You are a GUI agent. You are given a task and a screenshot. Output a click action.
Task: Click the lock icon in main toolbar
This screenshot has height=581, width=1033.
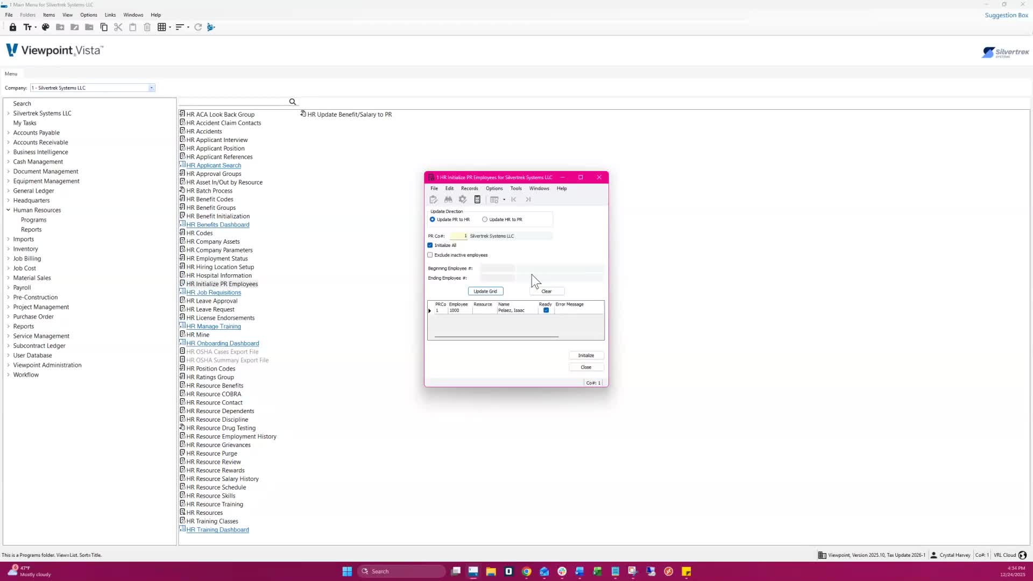pyautogui.click(x=13, y=27)
